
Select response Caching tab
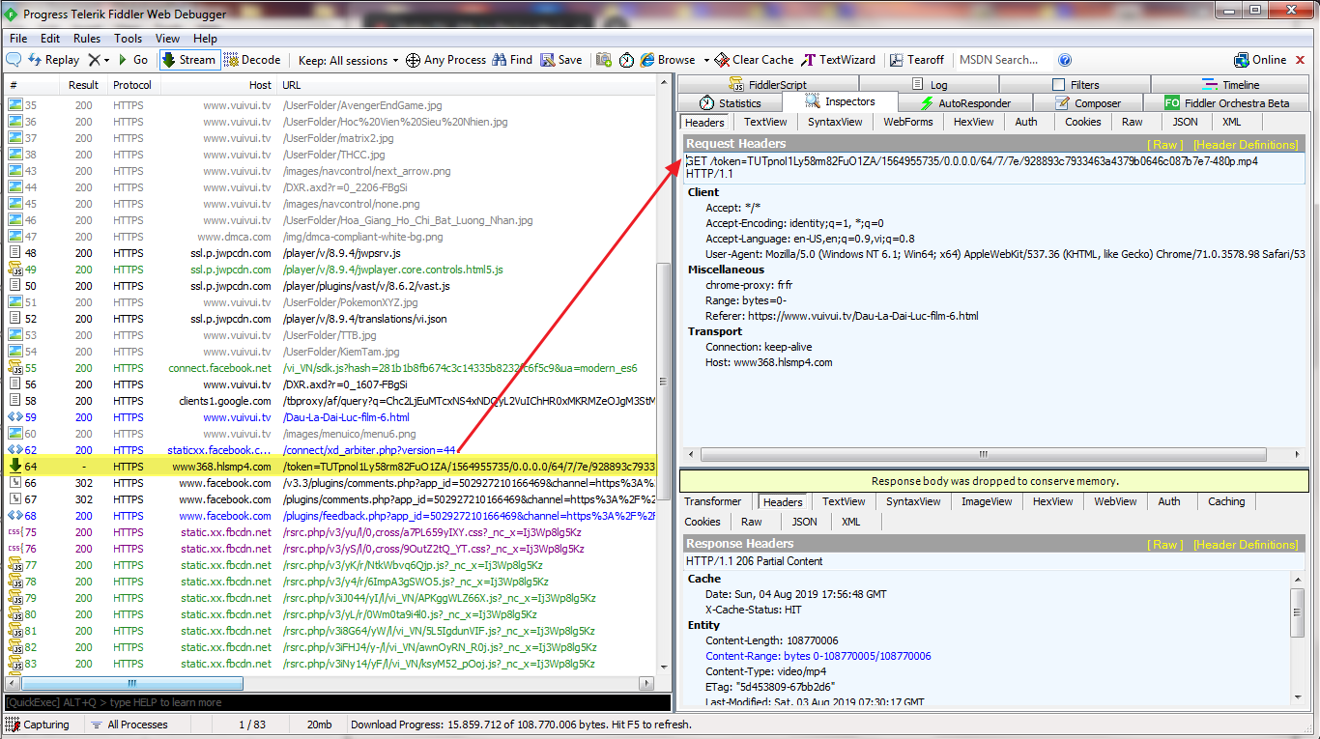coord(1226,501)
